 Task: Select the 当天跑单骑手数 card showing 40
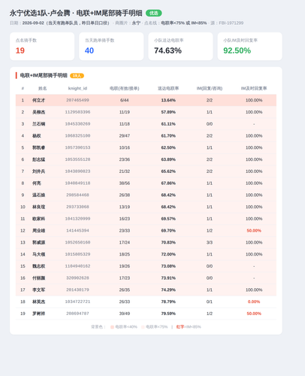coord(111,46)
